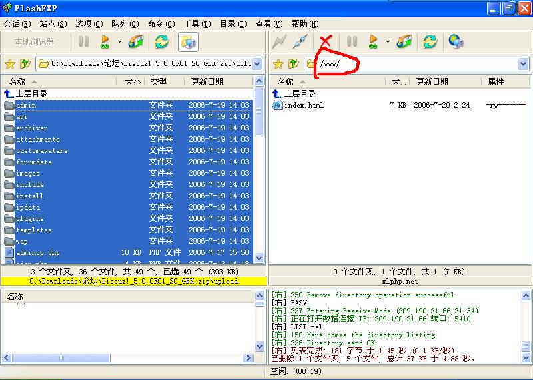This screenshot has height=380, width=533.
Task: Click left file list scroll up arrow
Action: (259, 81)
